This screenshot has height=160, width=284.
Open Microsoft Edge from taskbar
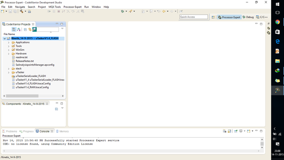pos(277,42)
